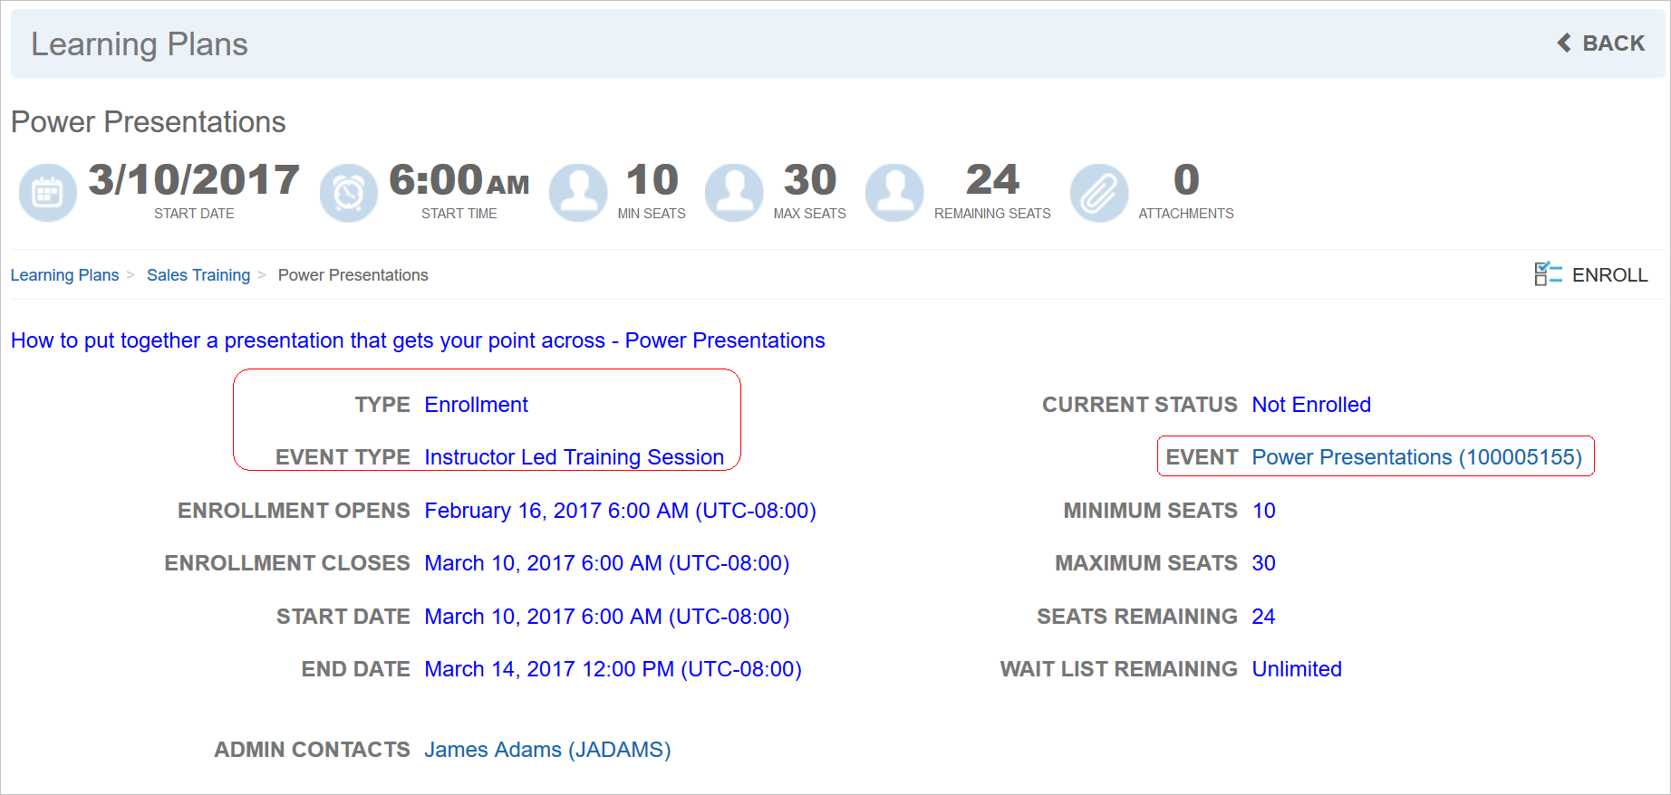Click the Max Seats person icon
This screenshot has width=1671, height=795.
pos(734,193)
